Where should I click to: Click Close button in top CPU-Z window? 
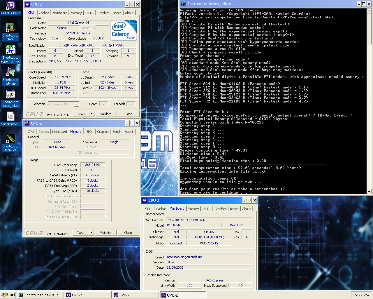point(128,114)
